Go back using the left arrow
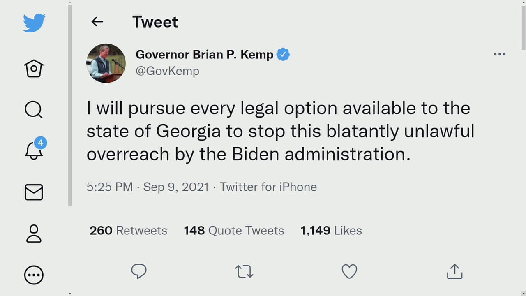The width and height of the screenshot is (526, 296). coord(97,22)
